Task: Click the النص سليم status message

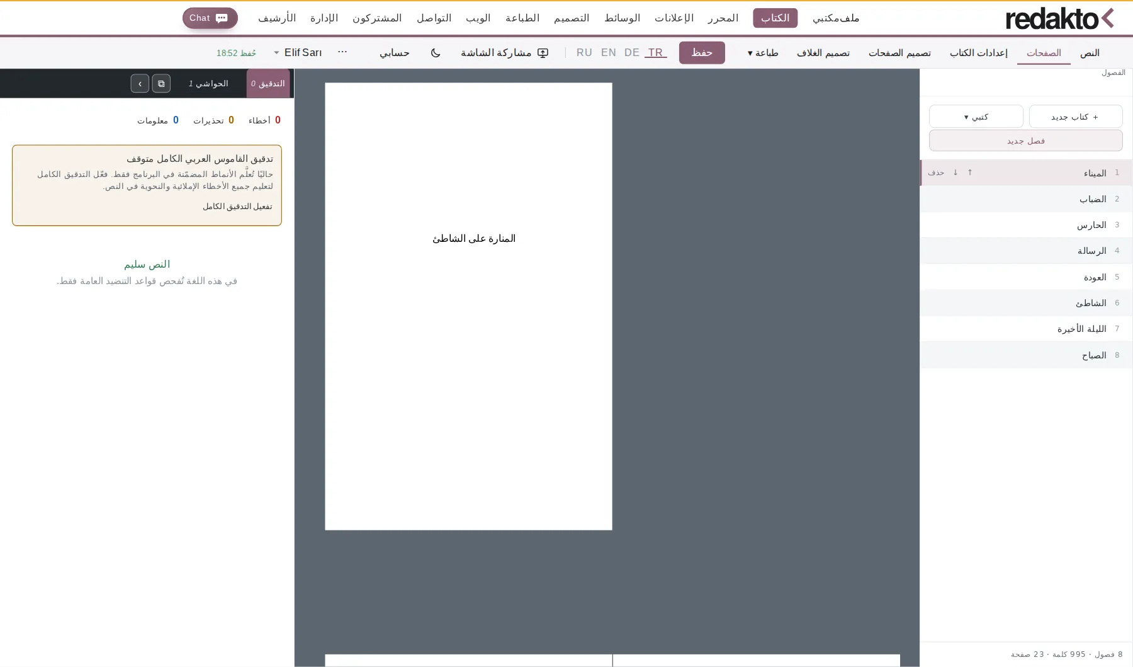Action: coord(147,265)
